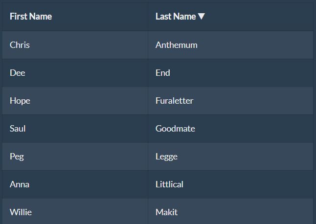Click the Furaletter last name cell

pyautogui.click(x=175, y=101)
